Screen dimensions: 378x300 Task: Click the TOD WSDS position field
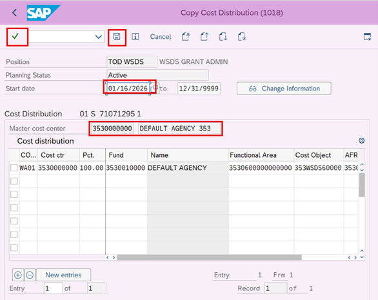pyautogui.click(x=132, y=61)
